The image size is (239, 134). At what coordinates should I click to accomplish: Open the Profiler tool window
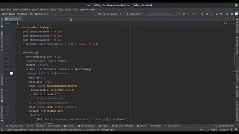(x=156, y=126)
